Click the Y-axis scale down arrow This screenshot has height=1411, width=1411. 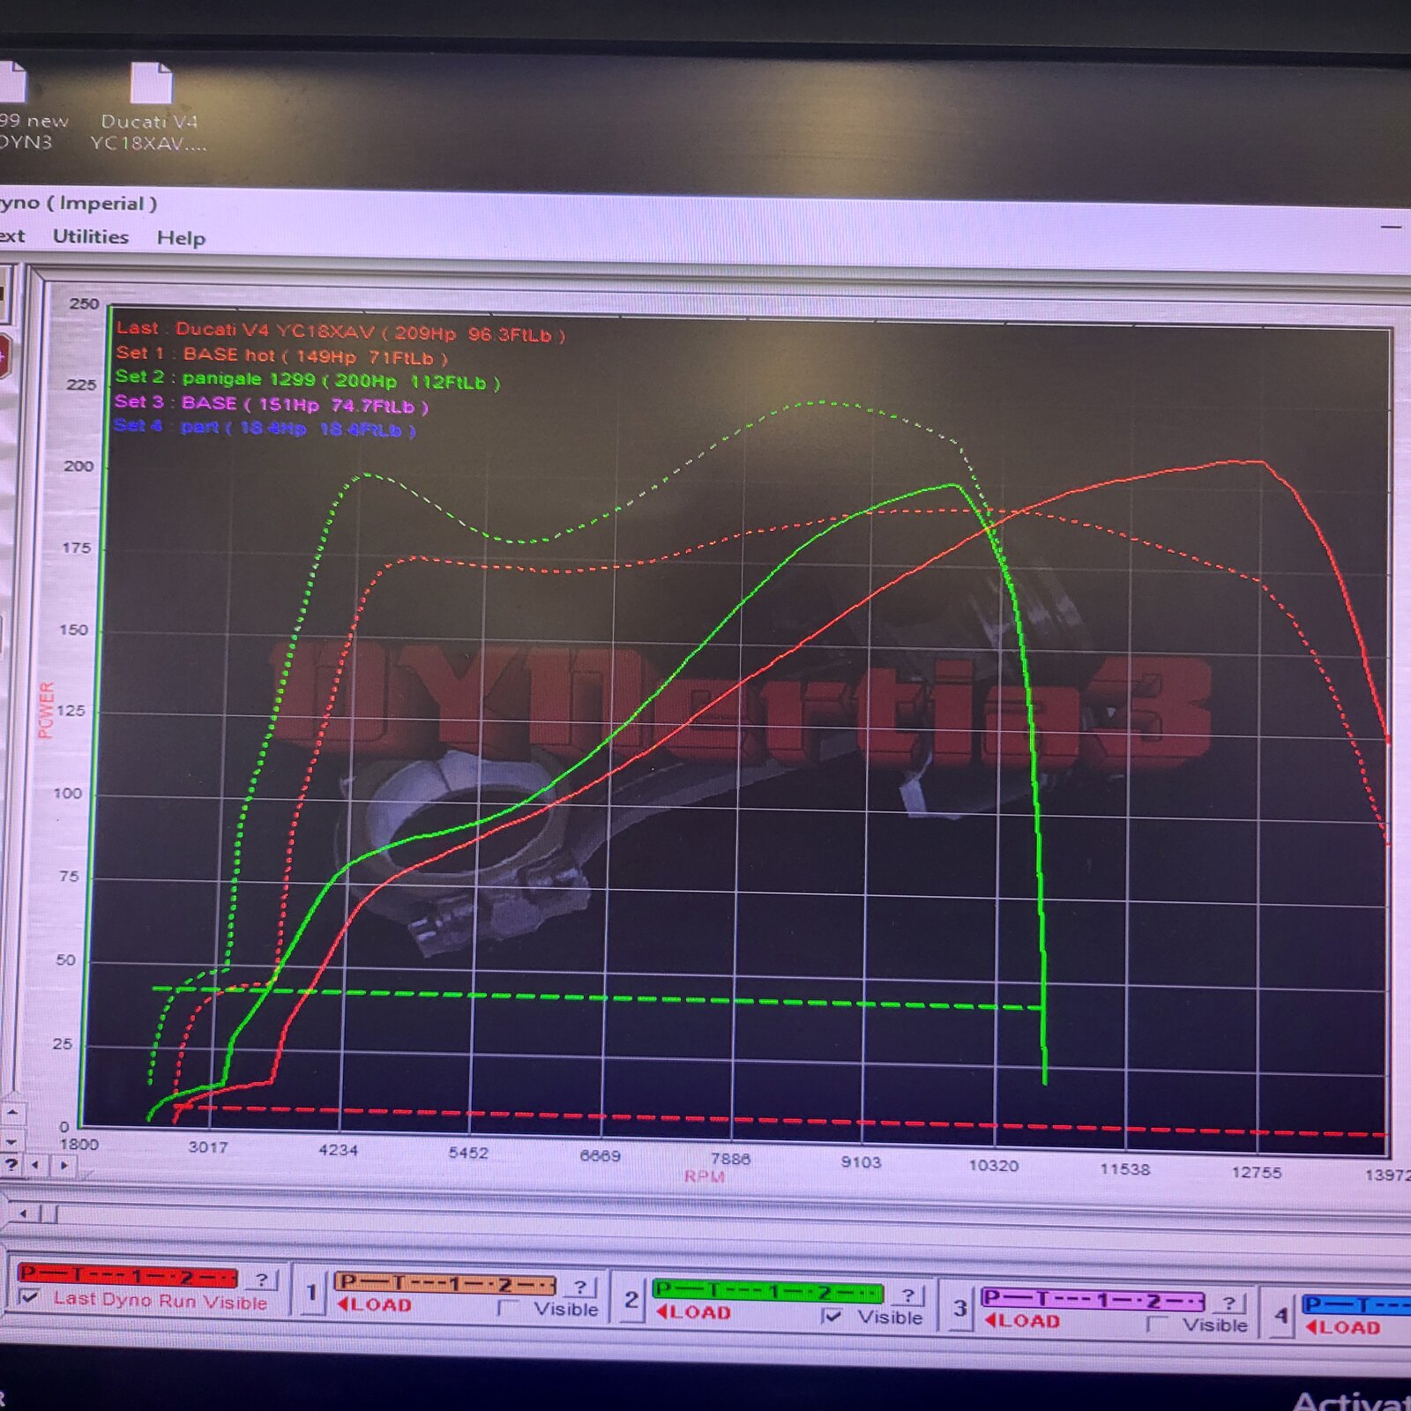point(11,1142)
